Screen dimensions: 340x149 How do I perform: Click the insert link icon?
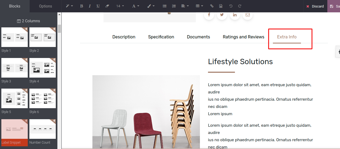[x=212, y=6]
